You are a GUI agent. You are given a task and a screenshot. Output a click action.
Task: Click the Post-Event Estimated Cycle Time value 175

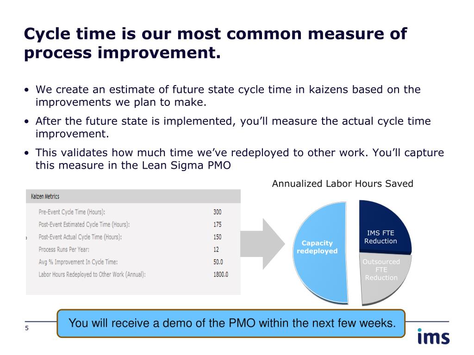pos(218,224)
